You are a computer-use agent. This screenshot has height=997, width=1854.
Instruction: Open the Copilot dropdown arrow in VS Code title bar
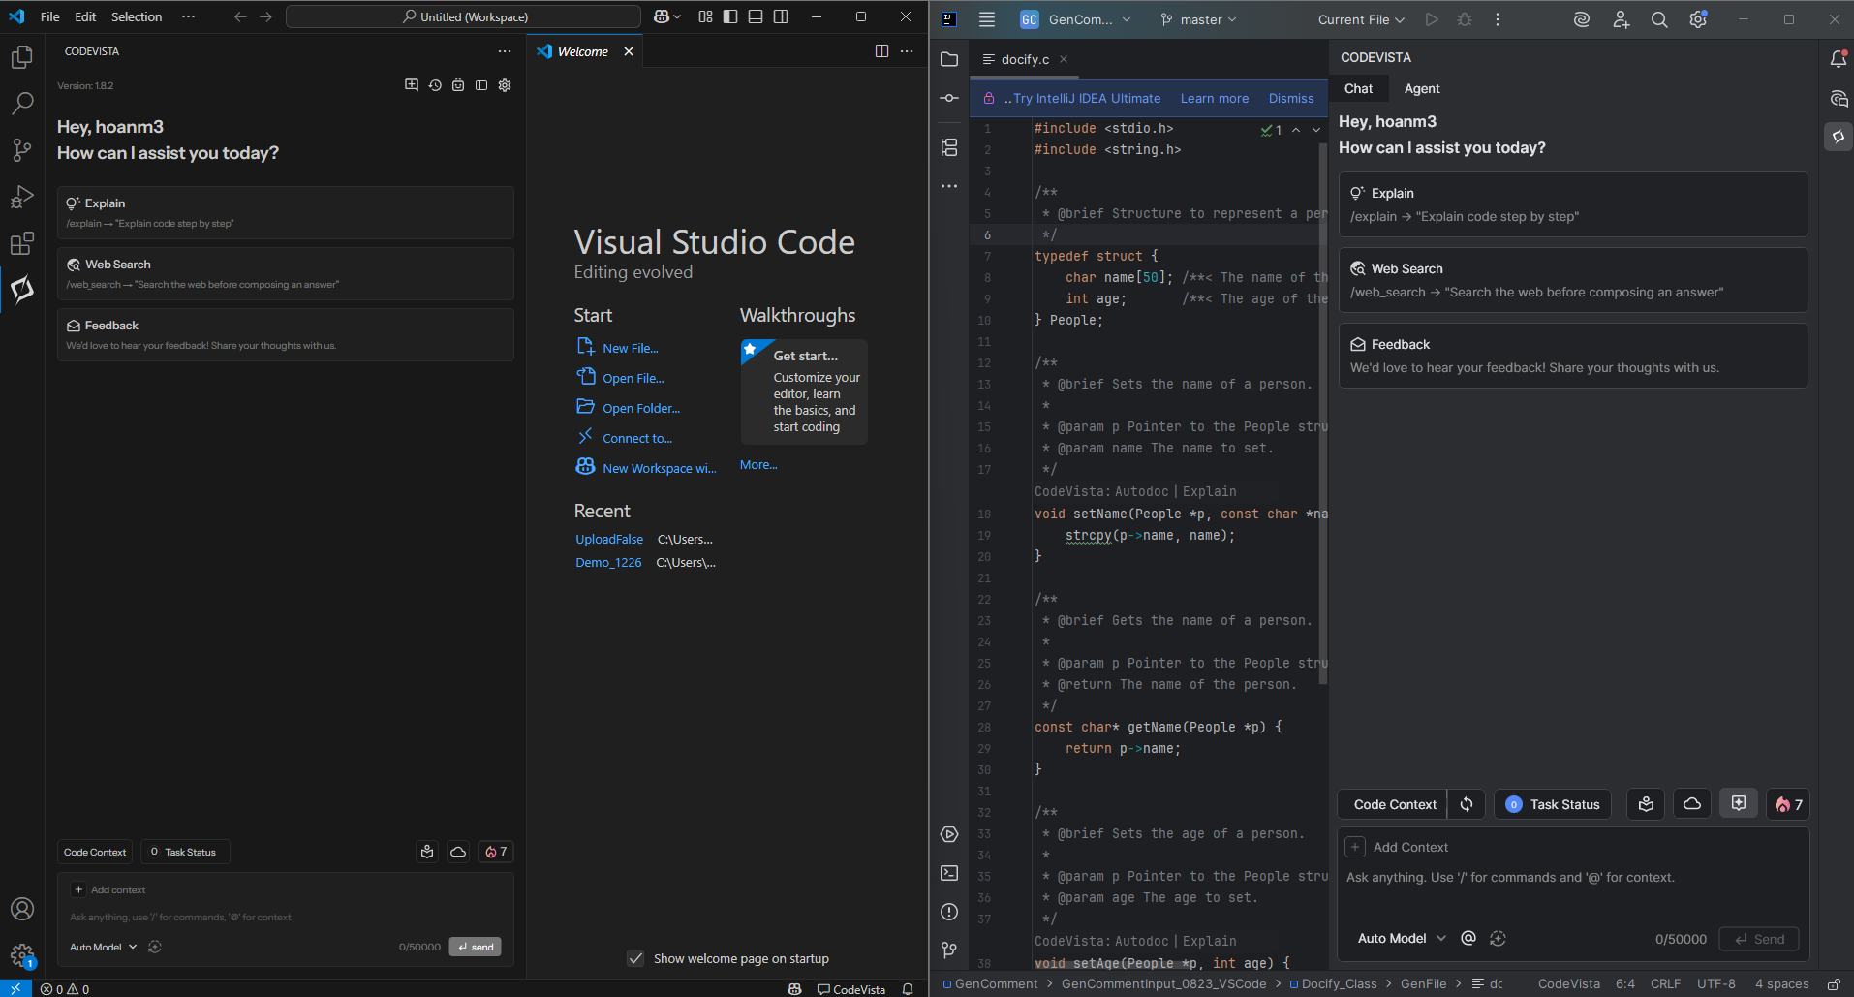coord(676,16)
